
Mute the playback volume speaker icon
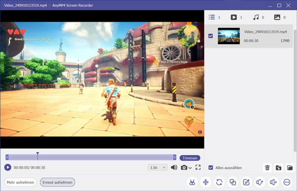pyautogui.click(x=174, y=168)
